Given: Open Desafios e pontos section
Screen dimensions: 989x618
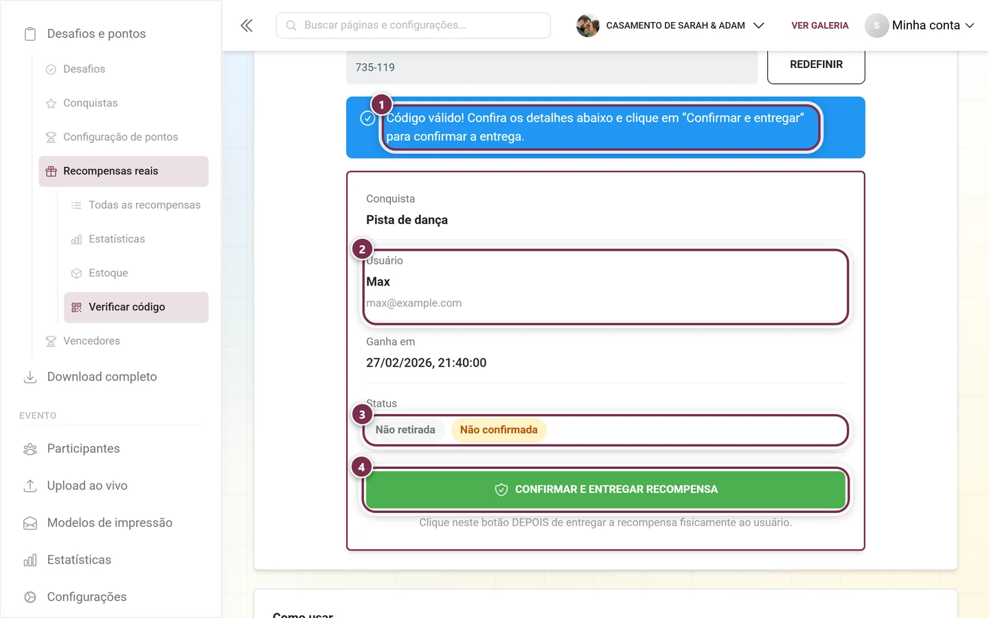Looking at the screenshot, I should [96, 34].
